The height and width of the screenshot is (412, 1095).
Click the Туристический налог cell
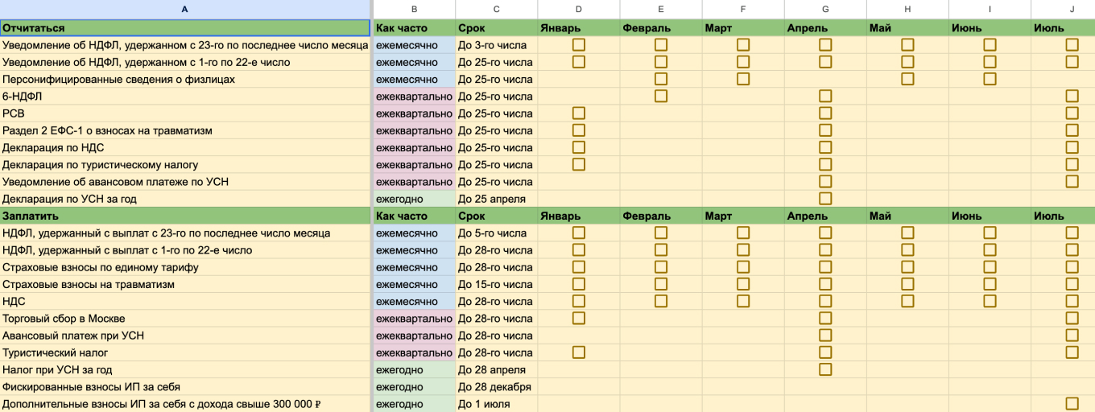185,353
